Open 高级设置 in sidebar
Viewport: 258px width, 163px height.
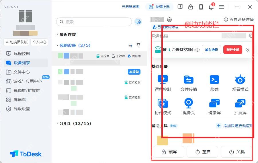tap(26, 109)
